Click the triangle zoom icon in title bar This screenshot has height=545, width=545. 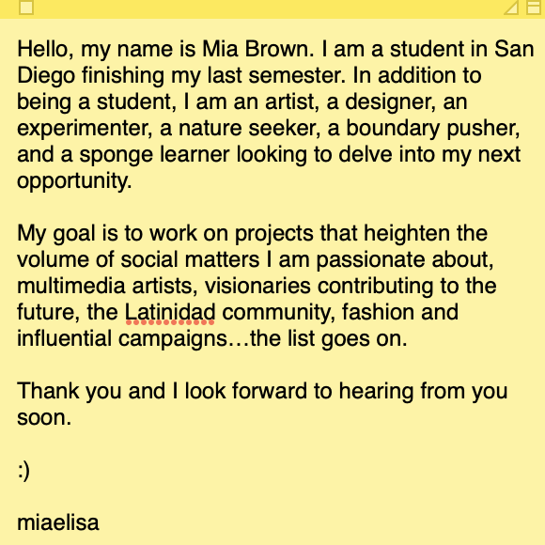[x=511, y=8]
